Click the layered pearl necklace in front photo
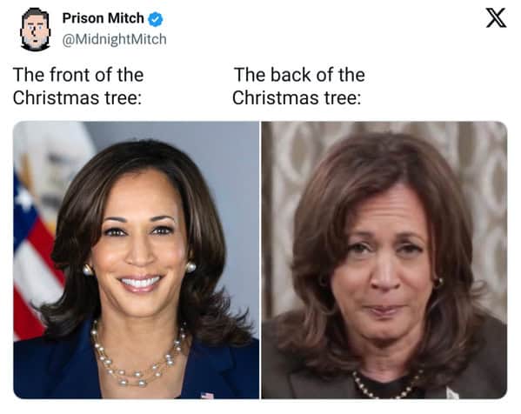 138,356
